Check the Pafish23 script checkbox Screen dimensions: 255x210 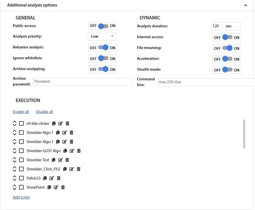[x=21, y=178]
